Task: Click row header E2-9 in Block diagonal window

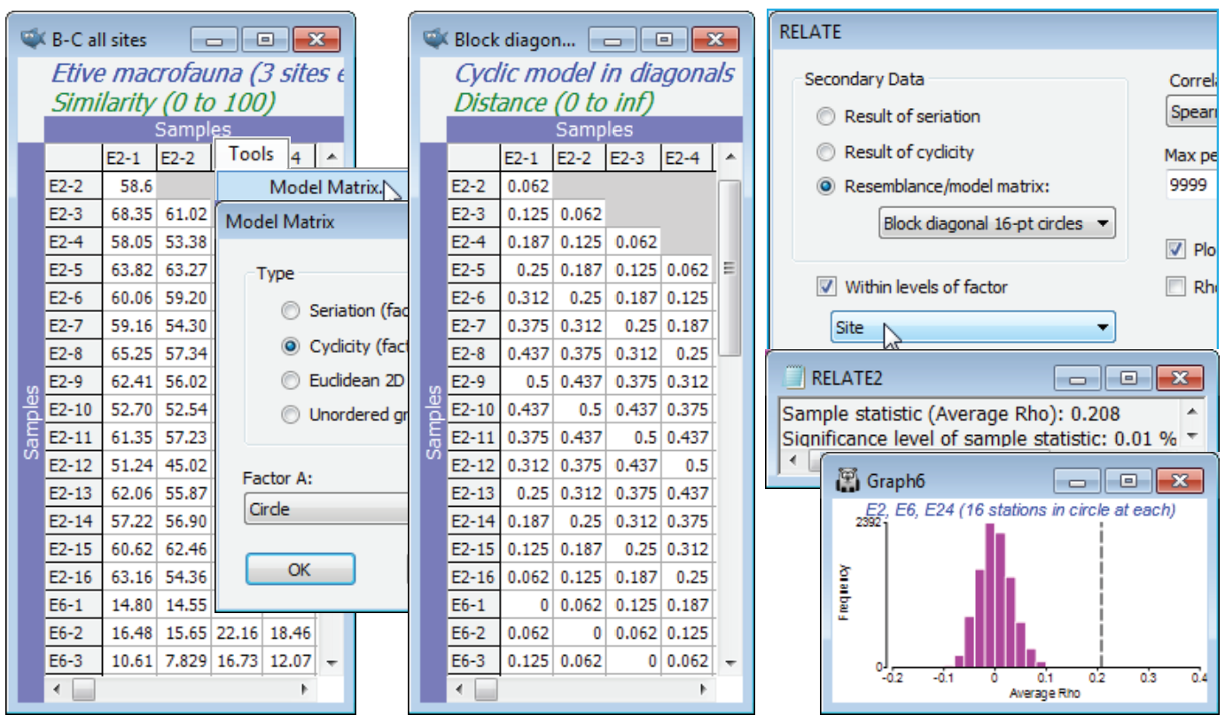Action: [473, 382]
